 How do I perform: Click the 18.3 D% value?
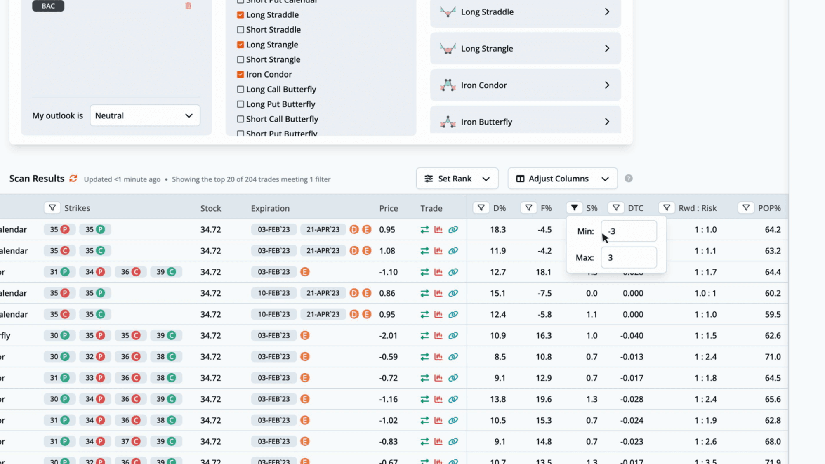[x=498, y=230]
